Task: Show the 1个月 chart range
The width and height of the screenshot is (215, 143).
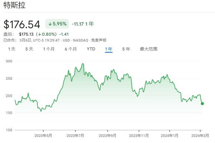Action: tap(49, 49)
